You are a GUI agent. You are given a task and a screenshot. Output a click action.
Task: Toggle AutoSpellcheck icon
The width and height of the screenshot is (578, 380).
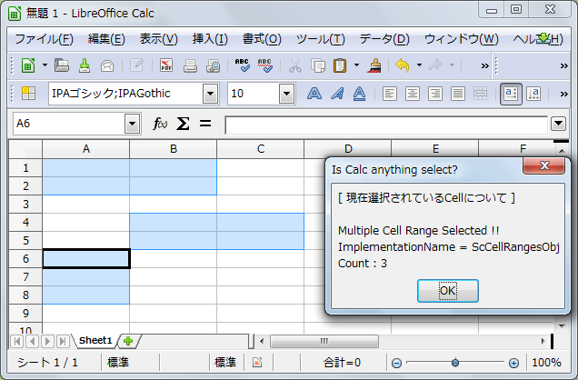pyautogui.click(x=265, y=65)
